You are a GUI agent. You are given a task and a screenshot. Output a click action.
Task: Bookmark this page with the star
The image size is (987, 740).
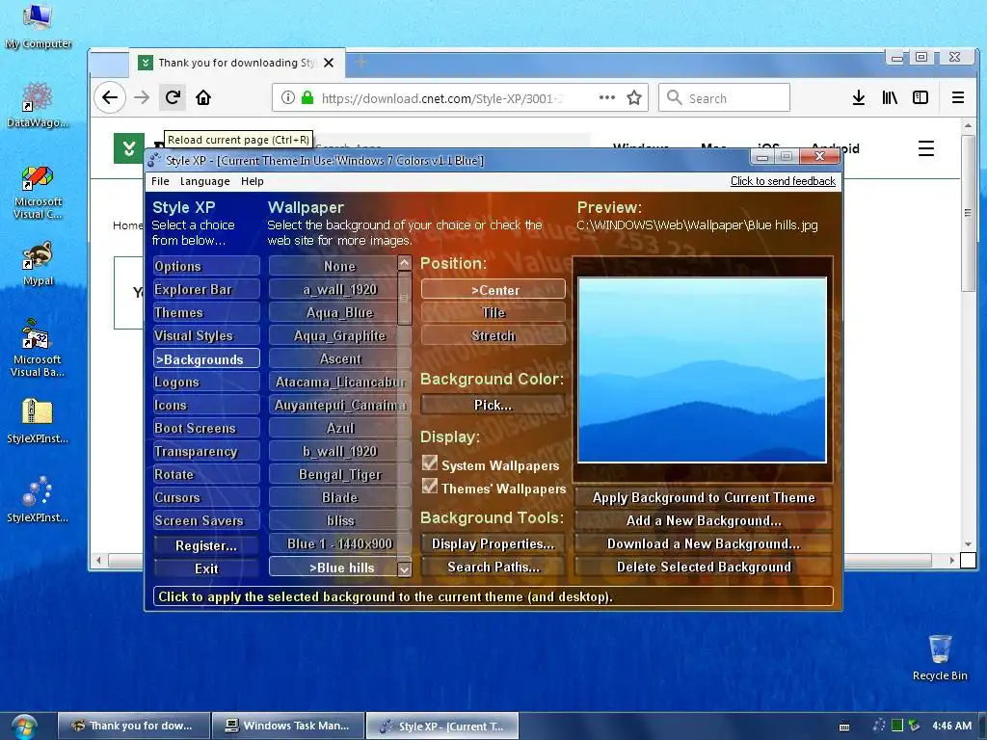tap(634, 97)
